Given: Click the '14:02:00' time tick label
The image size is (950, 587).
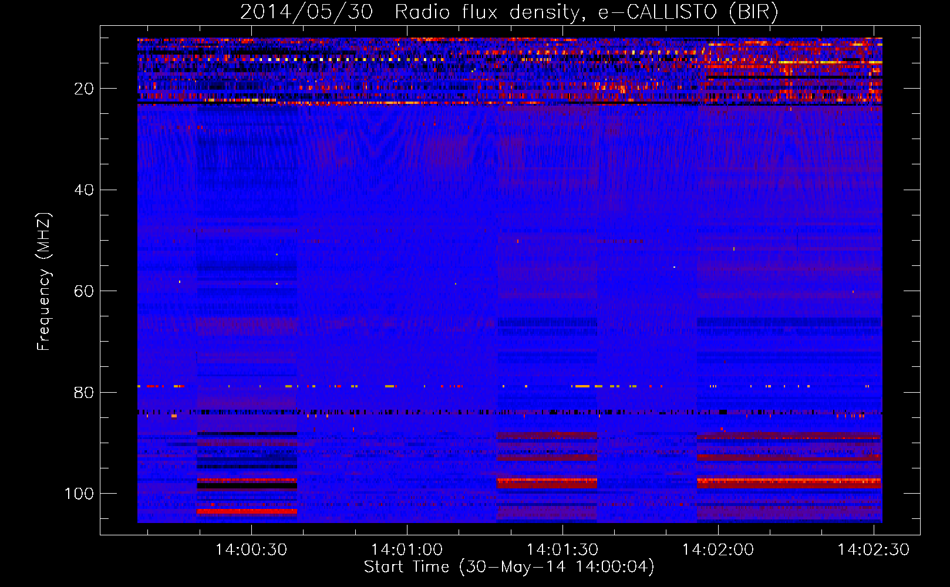Looking at the screenshot, I should pyautogui.click(x=718, y=549).
